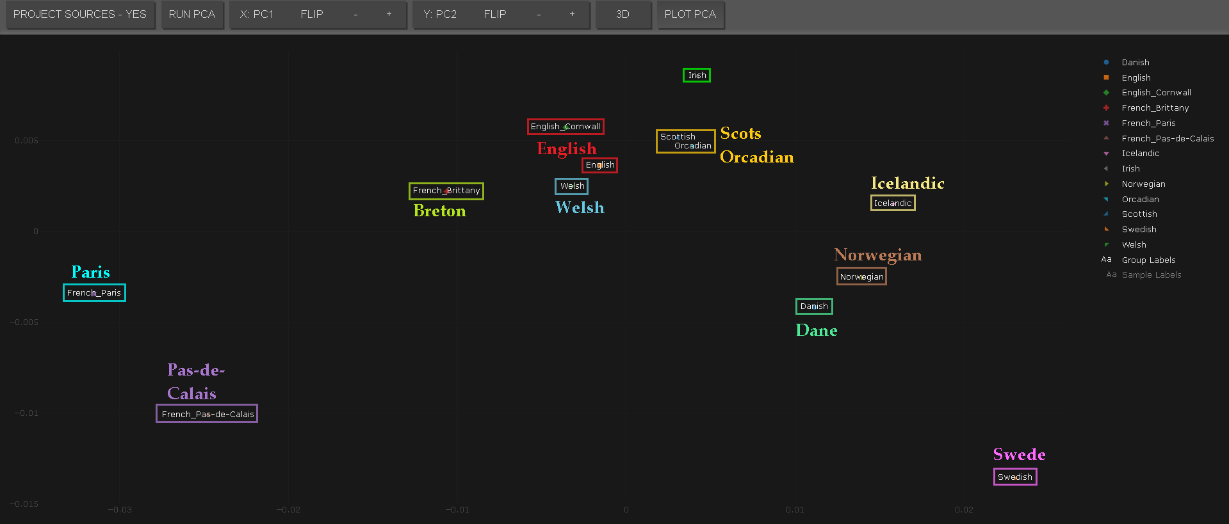Click the Danish legend text

tap(1135, 63)
